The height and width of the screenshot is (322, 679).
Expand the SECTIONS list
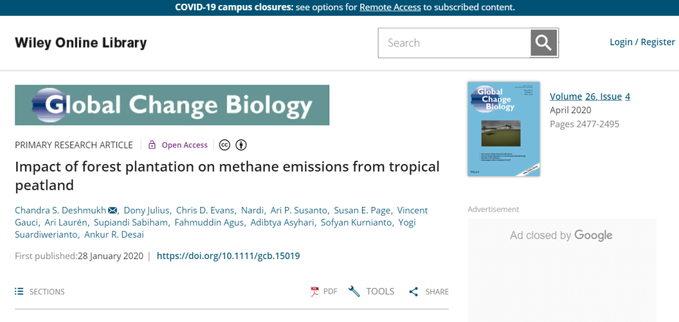40,291
